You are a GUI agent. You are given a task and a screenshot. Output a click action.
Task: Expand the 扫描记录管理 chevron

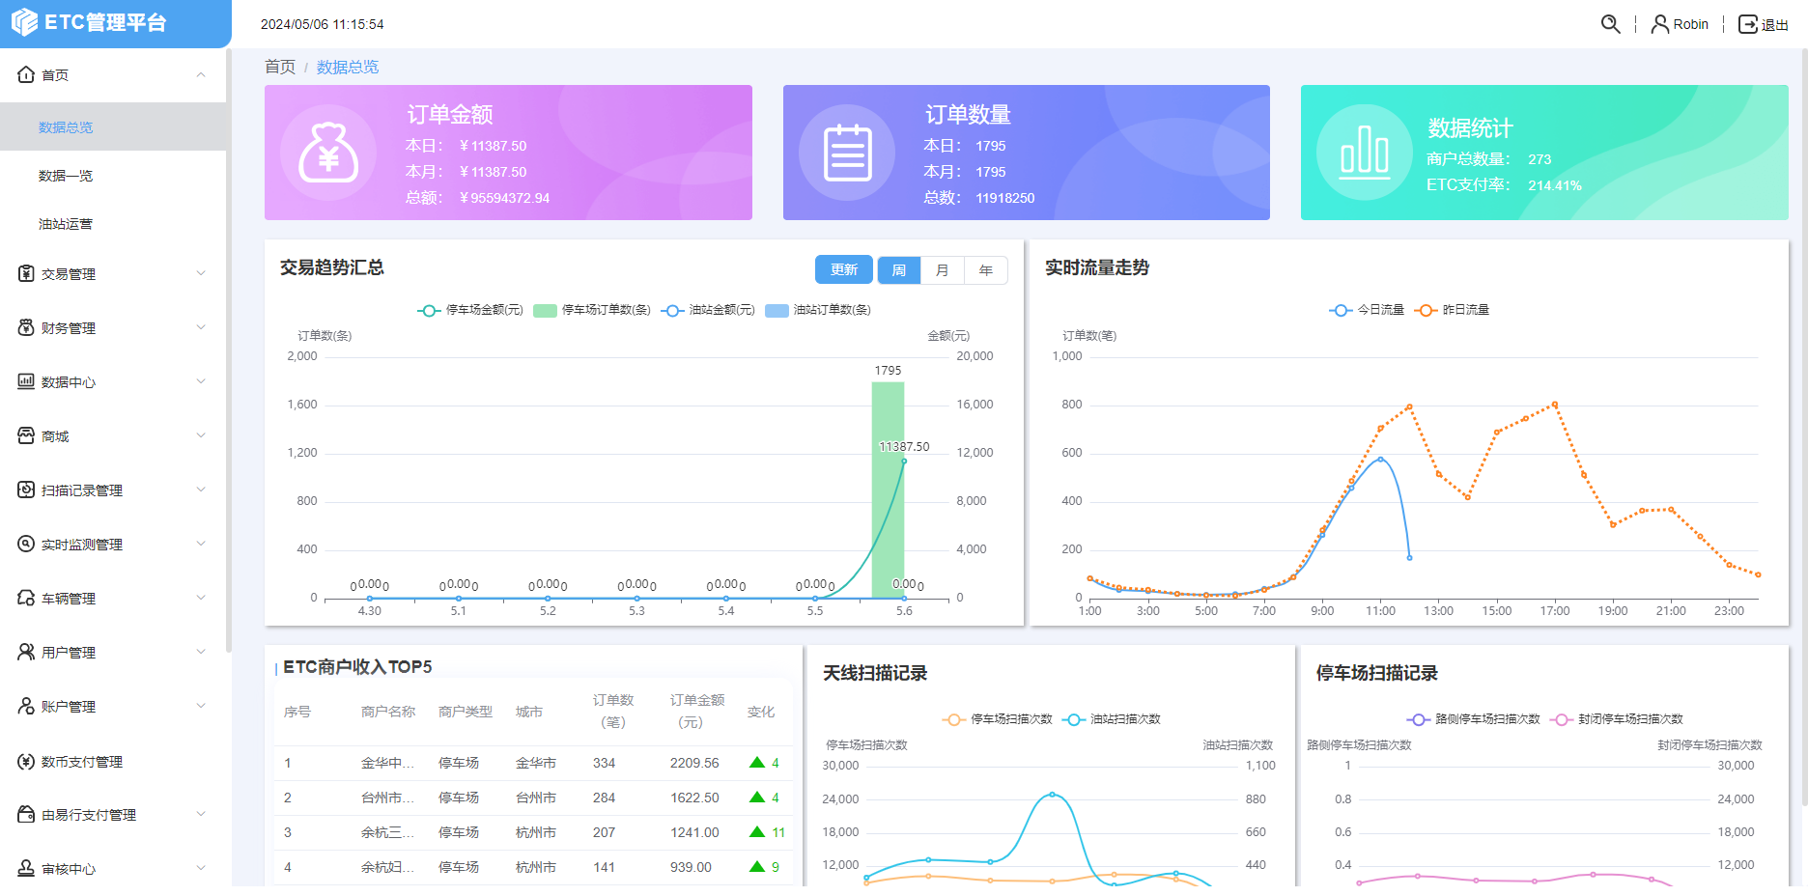coord(201,490)
